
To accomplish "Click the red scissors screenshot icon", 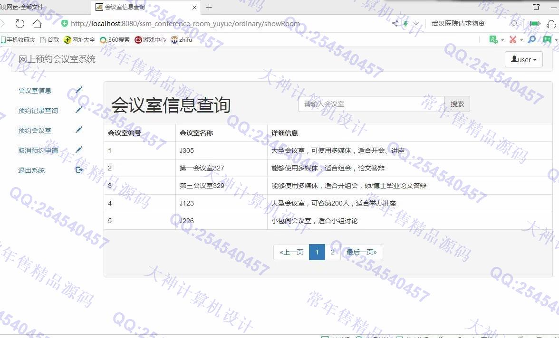I will [513, 39].
